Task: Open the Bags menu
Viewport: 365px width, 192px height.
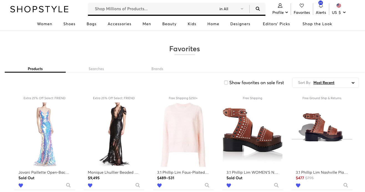Action: (x=92, y=24)
